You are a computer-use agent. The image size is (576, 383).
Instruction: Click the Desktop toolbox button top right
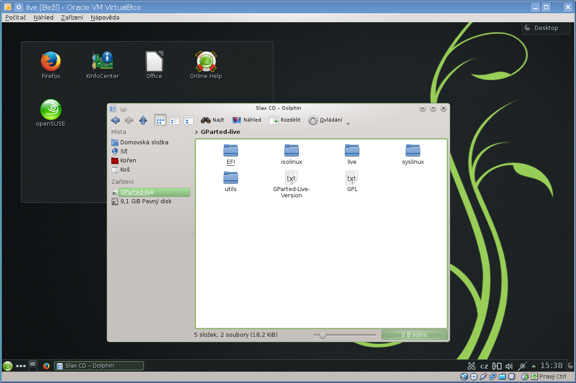pos(546,28)
